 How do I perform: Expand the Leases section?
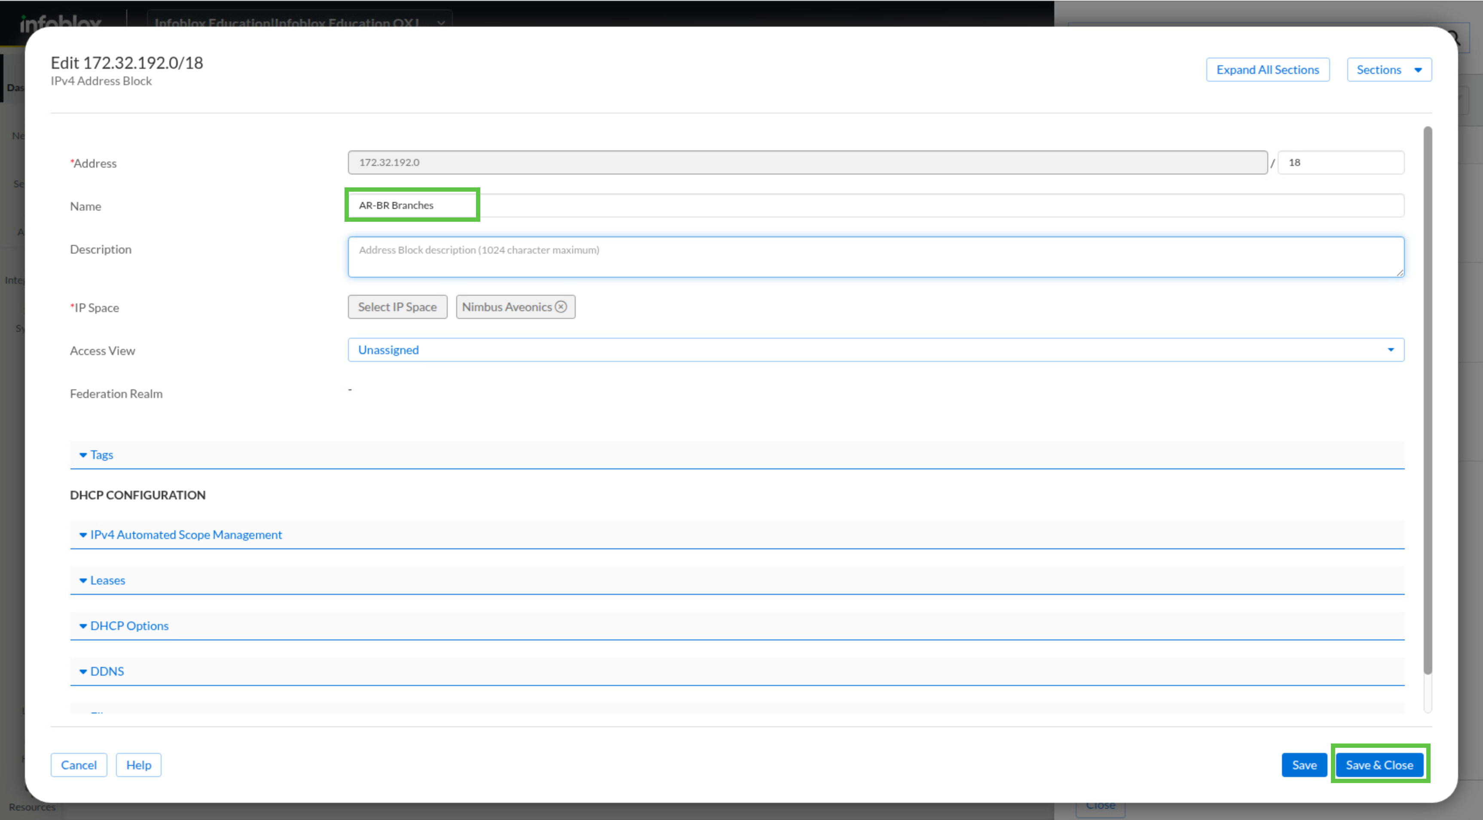click(737, 581)
